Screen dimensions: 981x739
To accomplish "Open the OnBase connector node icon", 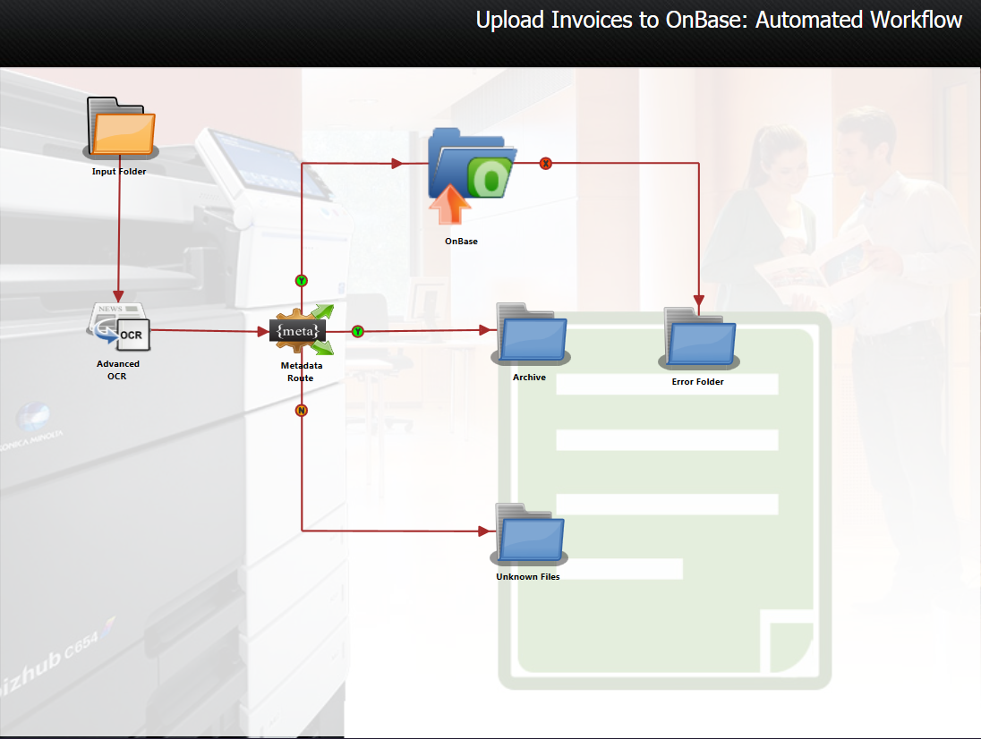I will (x=471, y=176).
